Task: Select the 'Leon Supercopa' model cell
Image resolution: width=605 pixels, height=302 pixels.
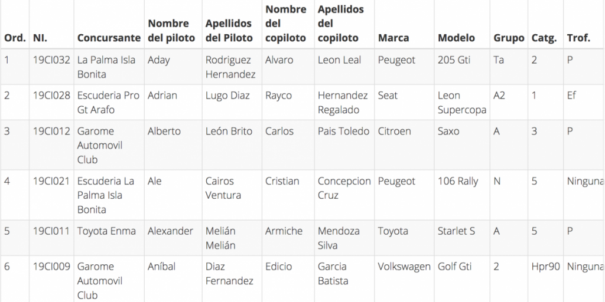Action: click(x=462, y=103)
